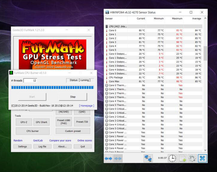Screen dimensions: 217x172
Task: Click the Minimum column header
Action: tap(159, 19)
